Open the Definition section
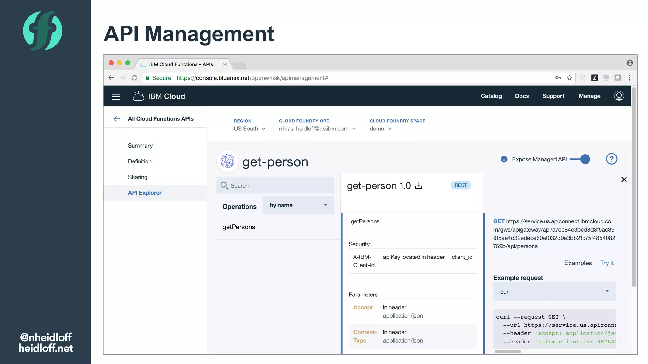648x364 pixels. (x=140, y=161)
